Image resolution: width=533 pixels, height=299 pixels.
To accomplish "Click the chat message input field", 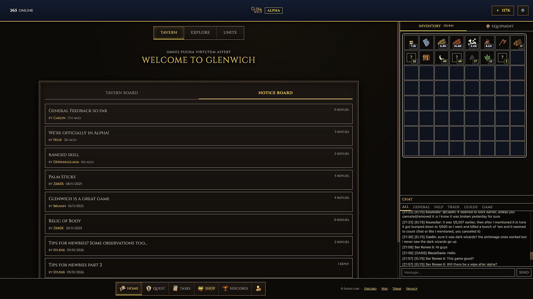I will pos(458,272).
